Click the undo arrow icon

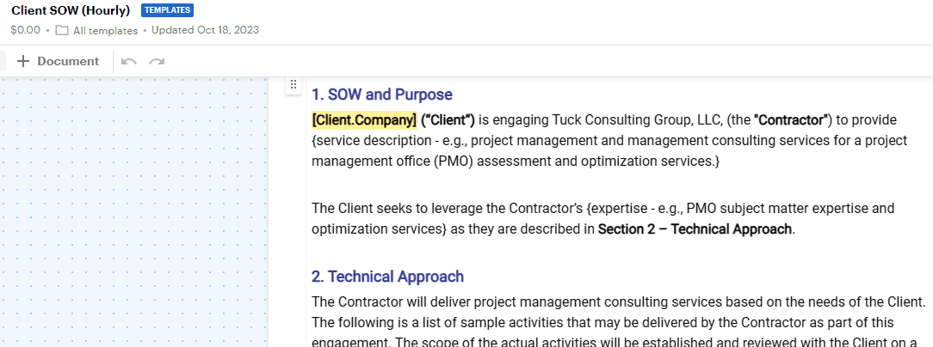click(128, 61)
